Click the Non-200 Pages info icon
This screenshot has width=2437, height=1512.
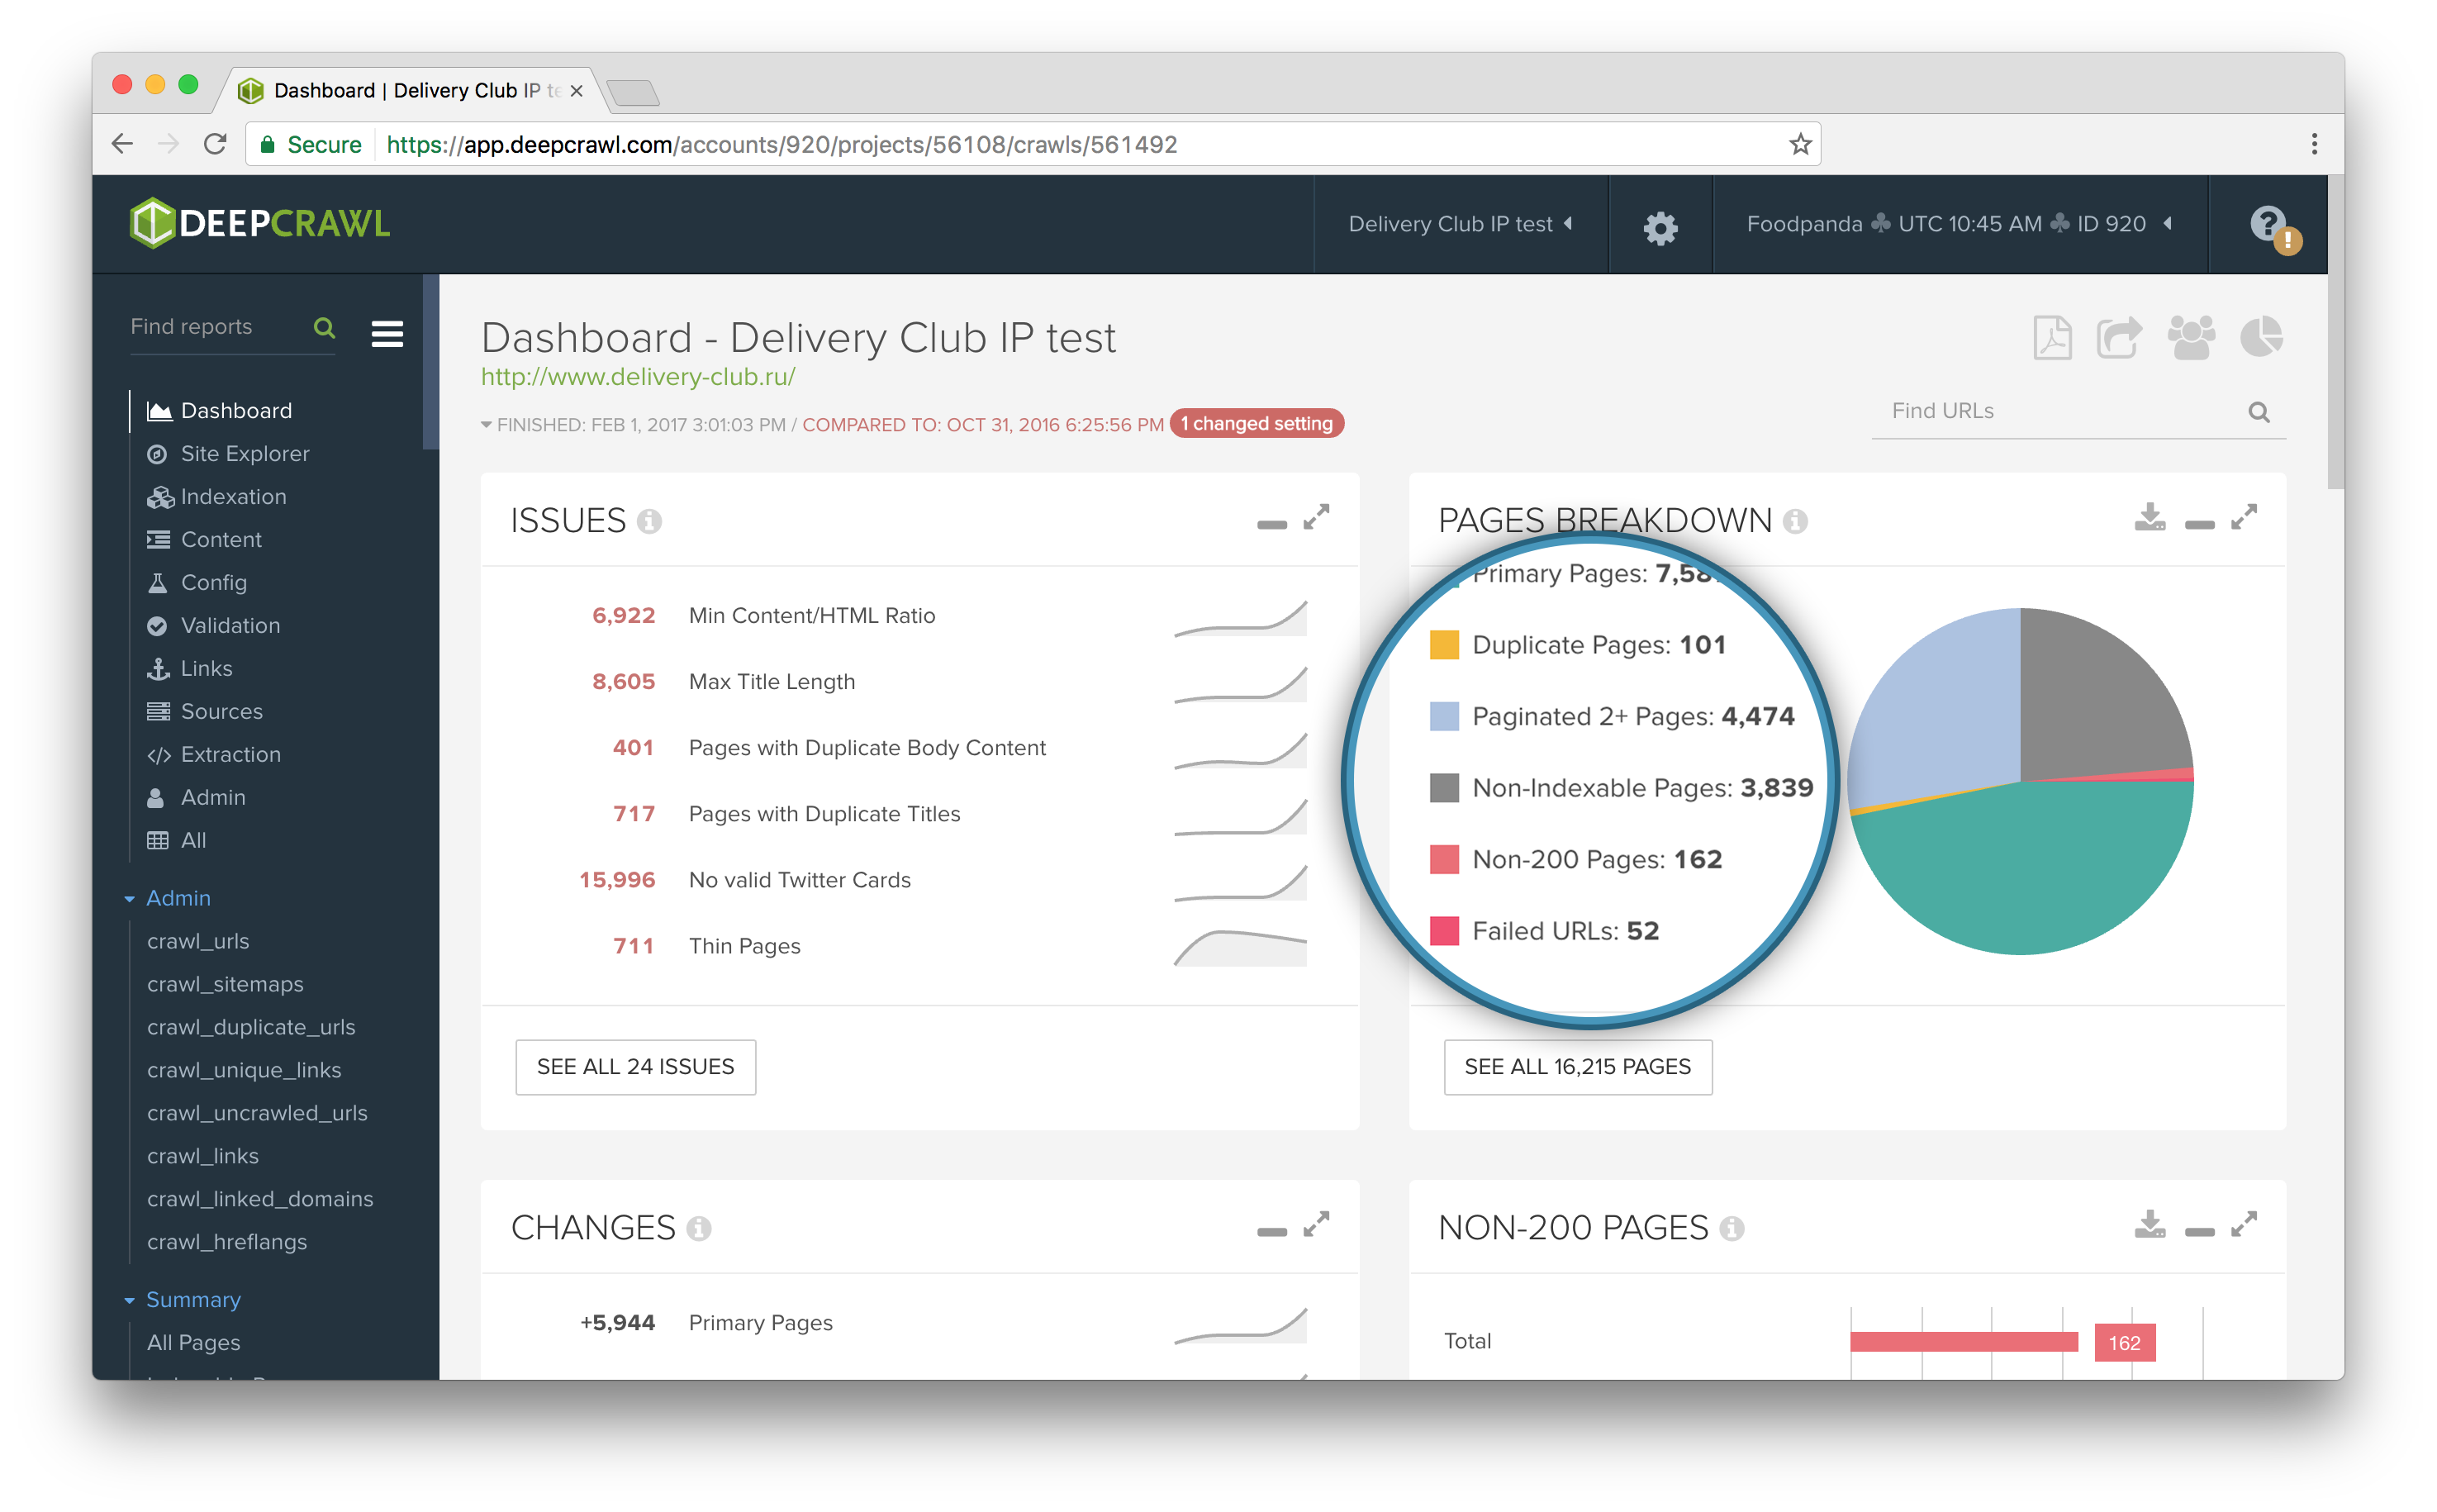tap(1732, 1229)
